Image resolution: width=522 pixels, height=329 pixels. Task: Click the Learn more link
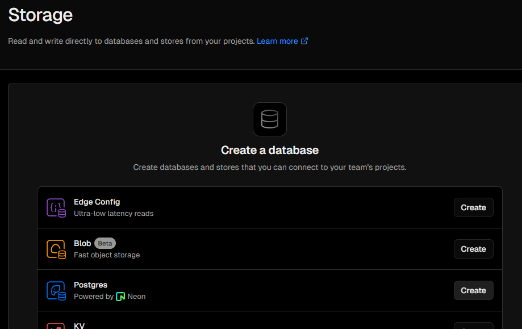point(277,41)
